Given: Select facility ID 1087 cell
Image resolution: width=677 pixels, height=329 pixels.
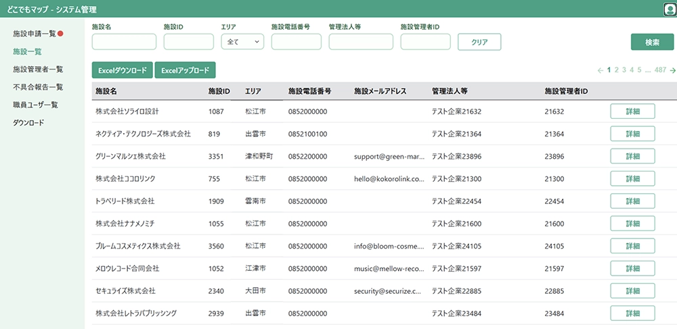Looking at the screenshot, I should (216, 111).
